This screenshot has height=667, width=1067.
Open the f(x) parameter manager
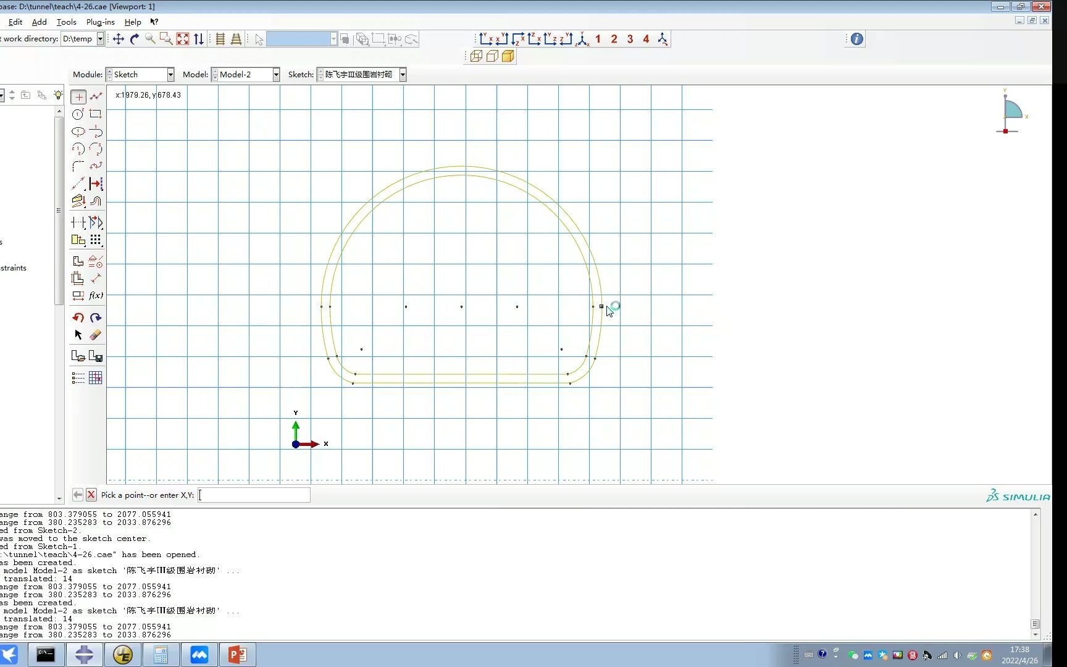pos(96,296)
